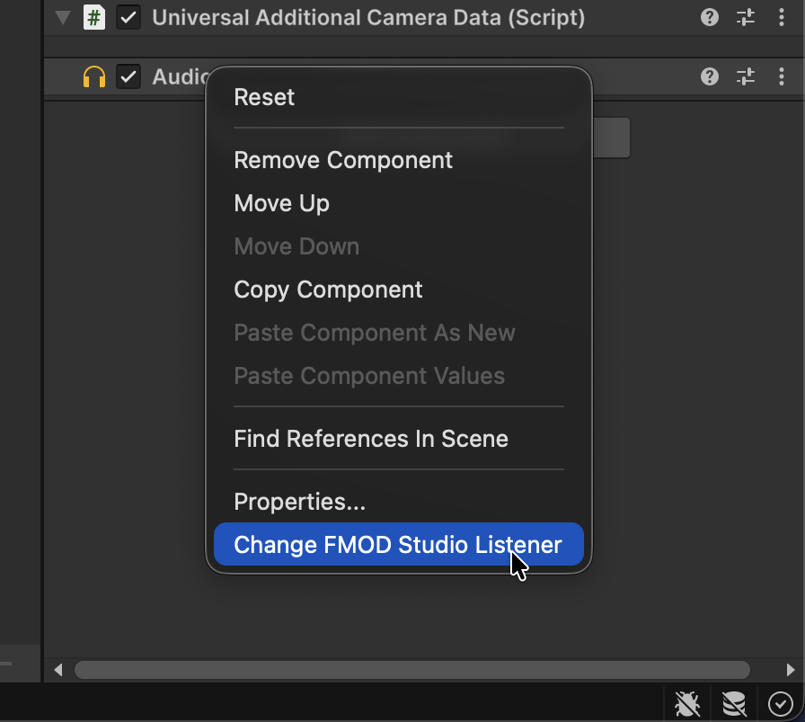Click Paste Component Values

point(398,376)
